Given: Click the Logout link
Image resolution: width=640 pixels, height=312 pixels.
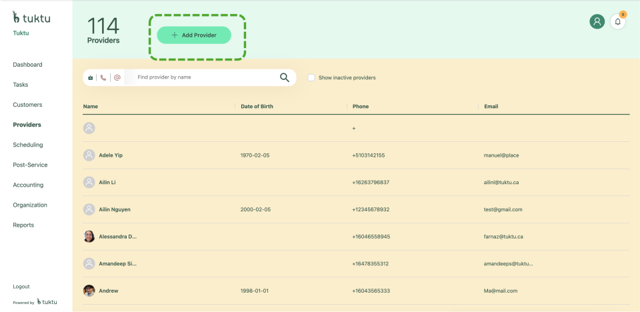Looking at the screenshot, I should point(21,287).
